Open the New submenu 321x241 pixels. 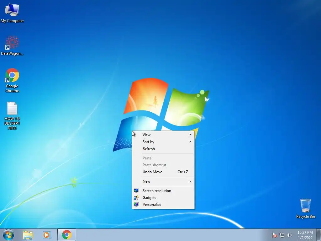163,181
